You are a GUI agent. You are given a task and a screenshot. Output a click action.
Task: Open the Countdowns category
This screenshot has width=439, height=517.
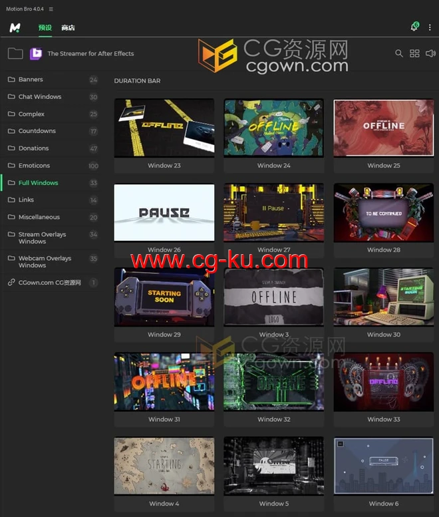51,131
